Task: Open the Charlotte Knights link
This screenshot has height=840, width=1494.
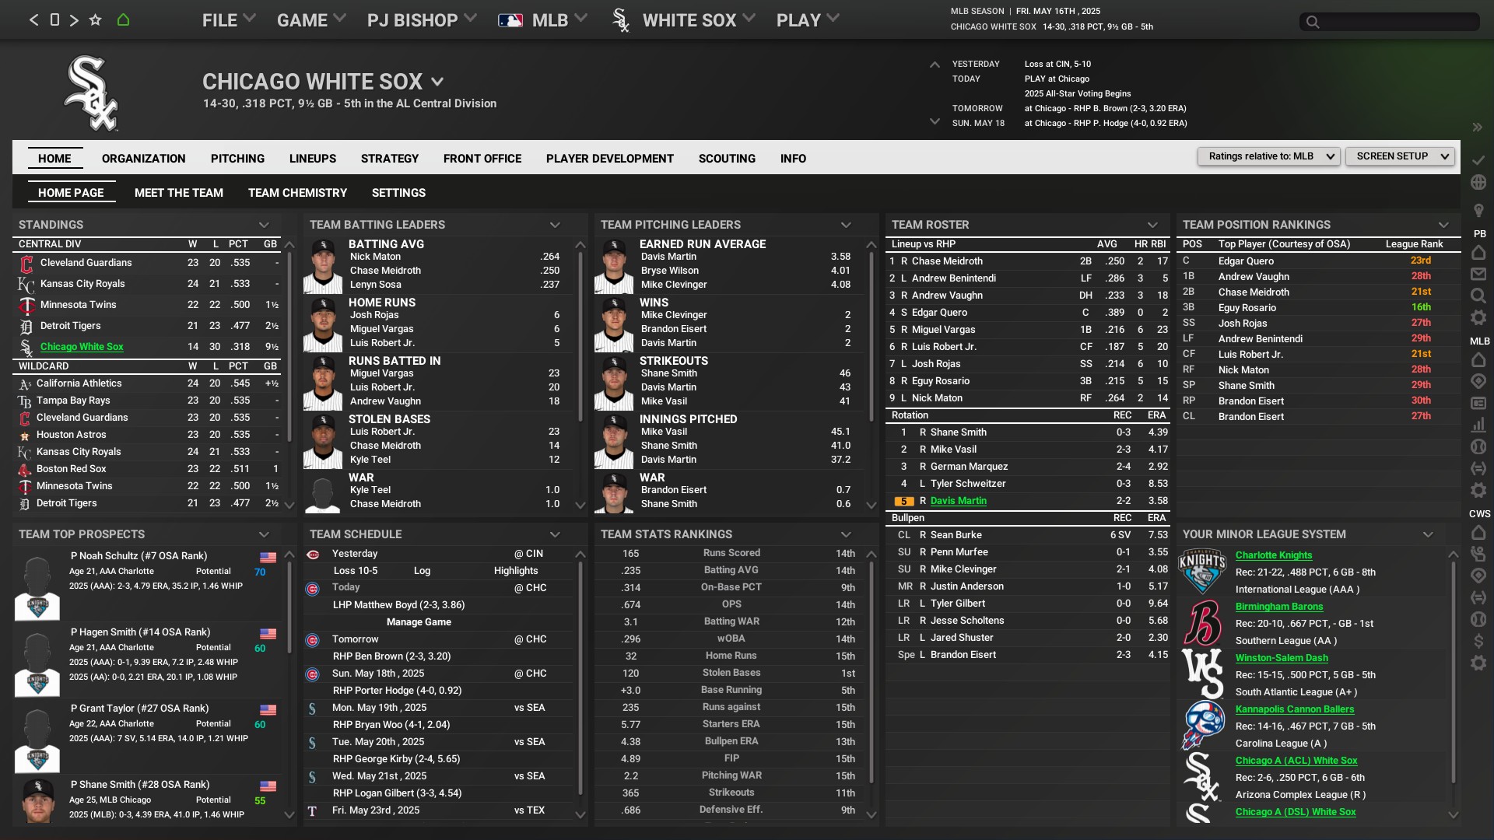Action: pyautogui.click(x=1273, y=555)
